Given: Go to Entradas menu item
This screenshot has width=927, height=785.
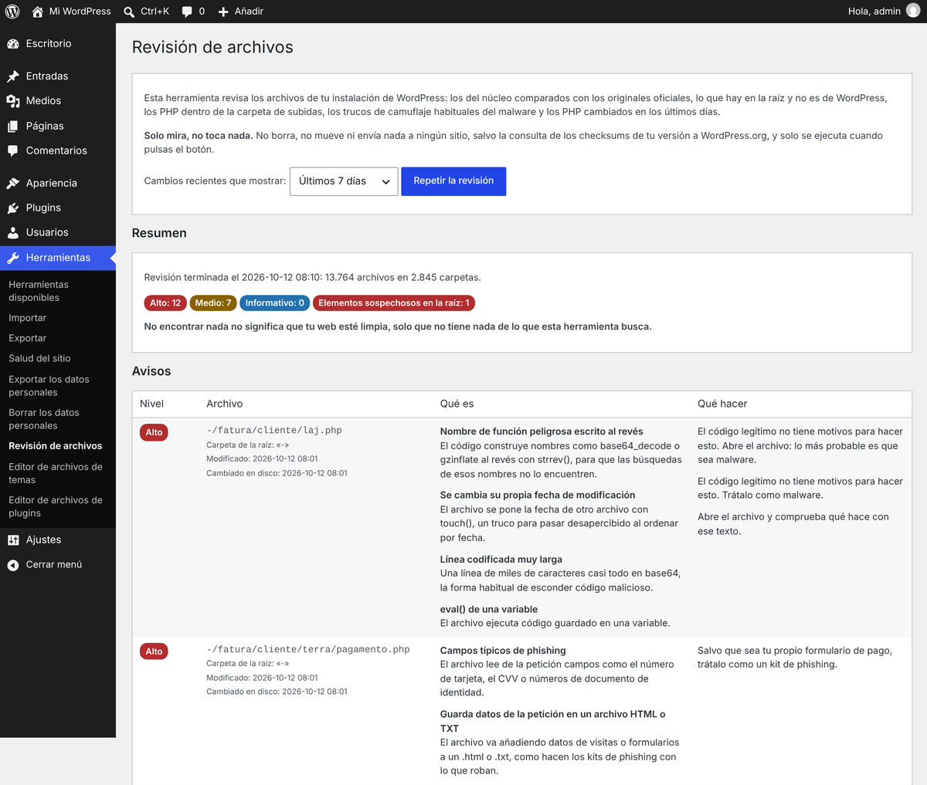Looking at the screenshot, I should (x=58, y=76).
